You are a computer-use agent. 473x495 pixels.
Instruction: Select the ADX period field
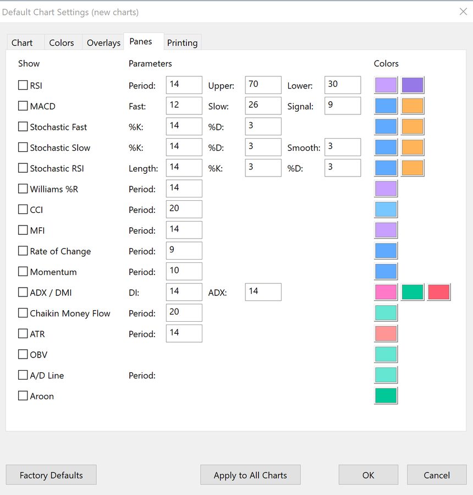(x=263, y=292)
